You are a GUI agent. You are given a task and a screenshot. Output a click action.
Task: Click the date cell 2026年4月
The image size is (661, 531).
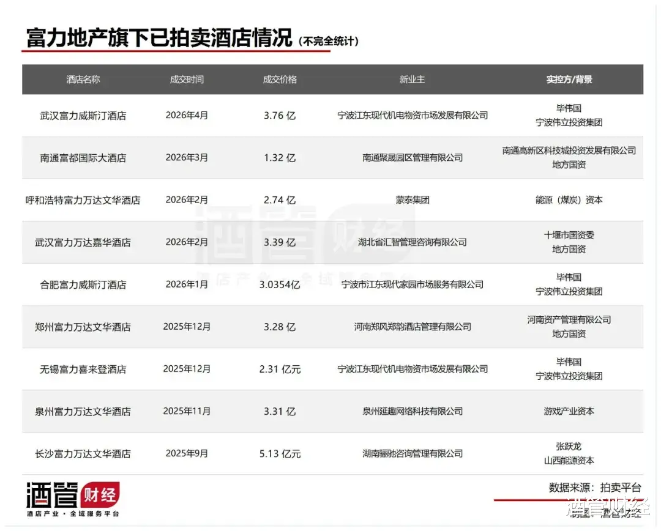click(187, 115)
